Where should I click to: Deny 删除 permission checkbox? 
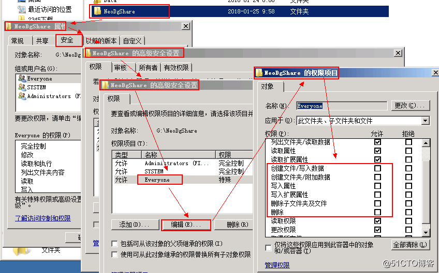[x=409, y=212]
